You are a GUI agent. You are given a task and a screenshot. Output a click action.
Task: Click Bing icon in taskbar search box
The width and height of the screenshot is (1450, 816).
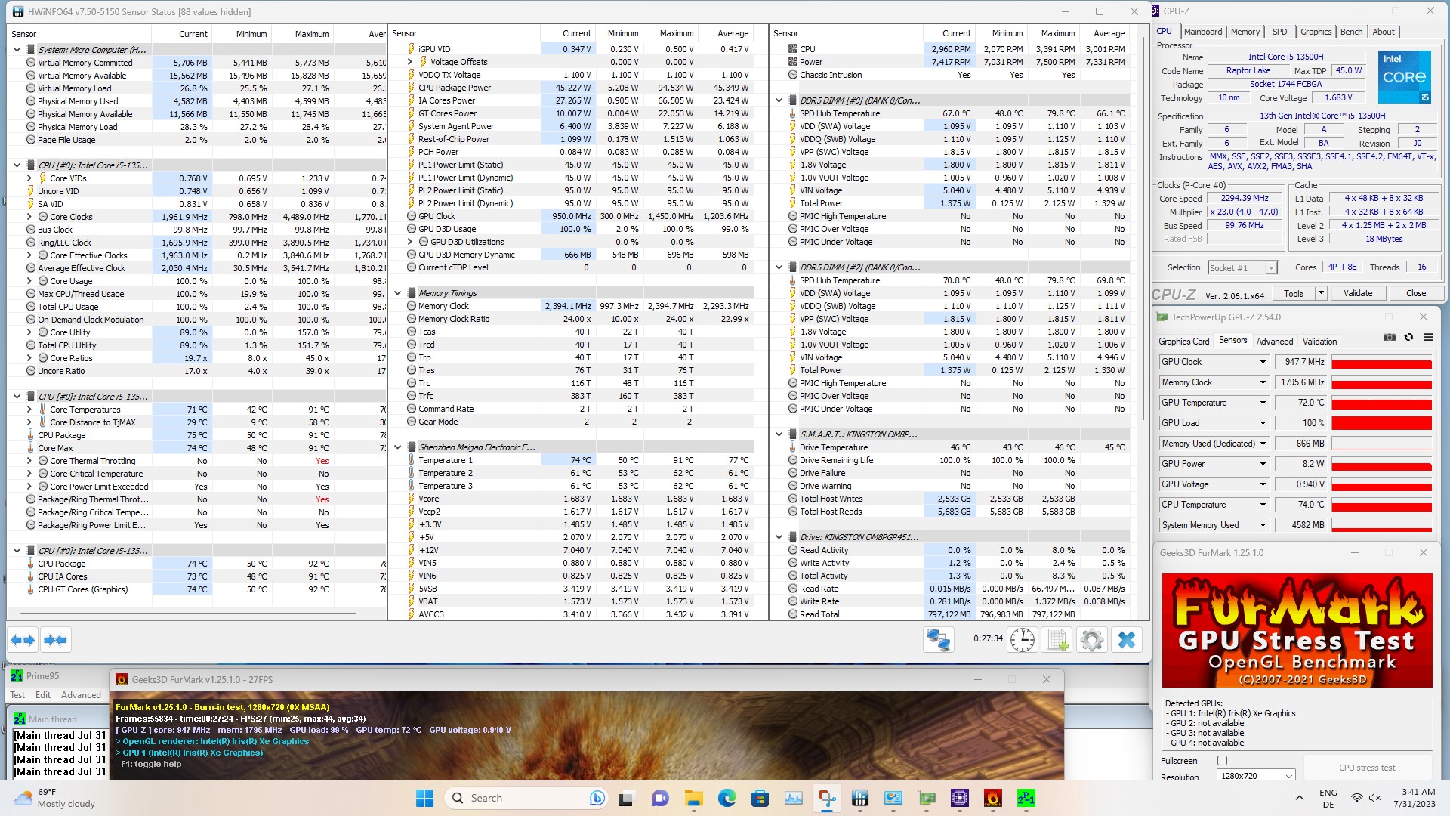pos(597,798)
